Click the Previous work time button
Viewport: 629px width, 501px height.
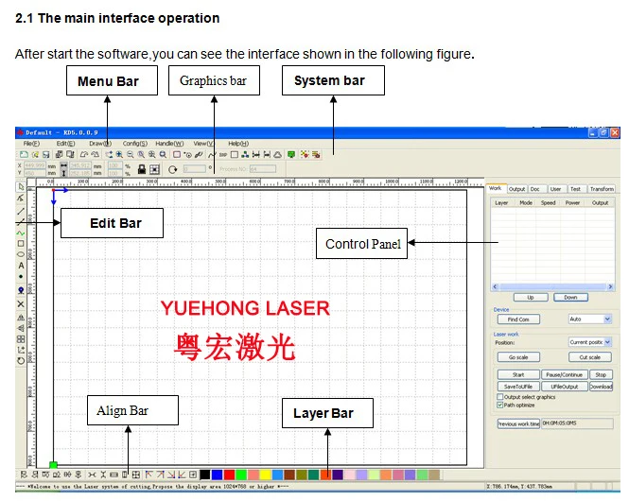[518, 423]
